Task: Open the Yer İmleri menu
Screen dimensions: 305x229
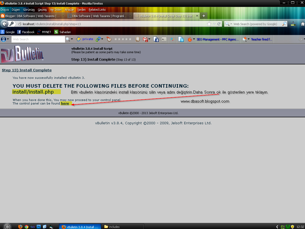Action: point(56,10)
